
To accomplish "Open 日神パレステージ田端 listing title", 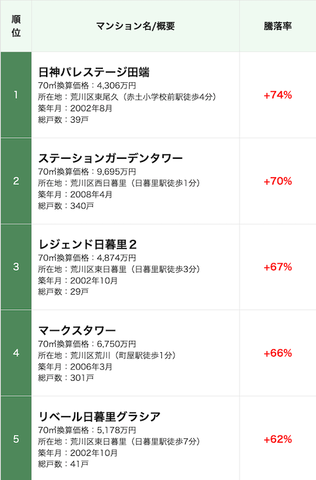I will tap(94, 72).
